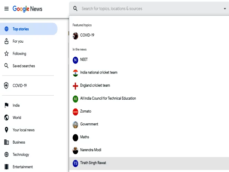Click the Following star icon
Screen dimensions: 229x172
(6, 53)
